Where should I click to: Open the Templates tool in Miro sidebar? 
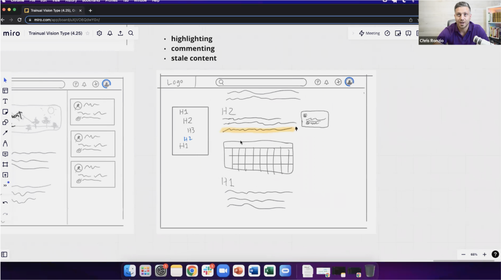click(x=5, y=90)
